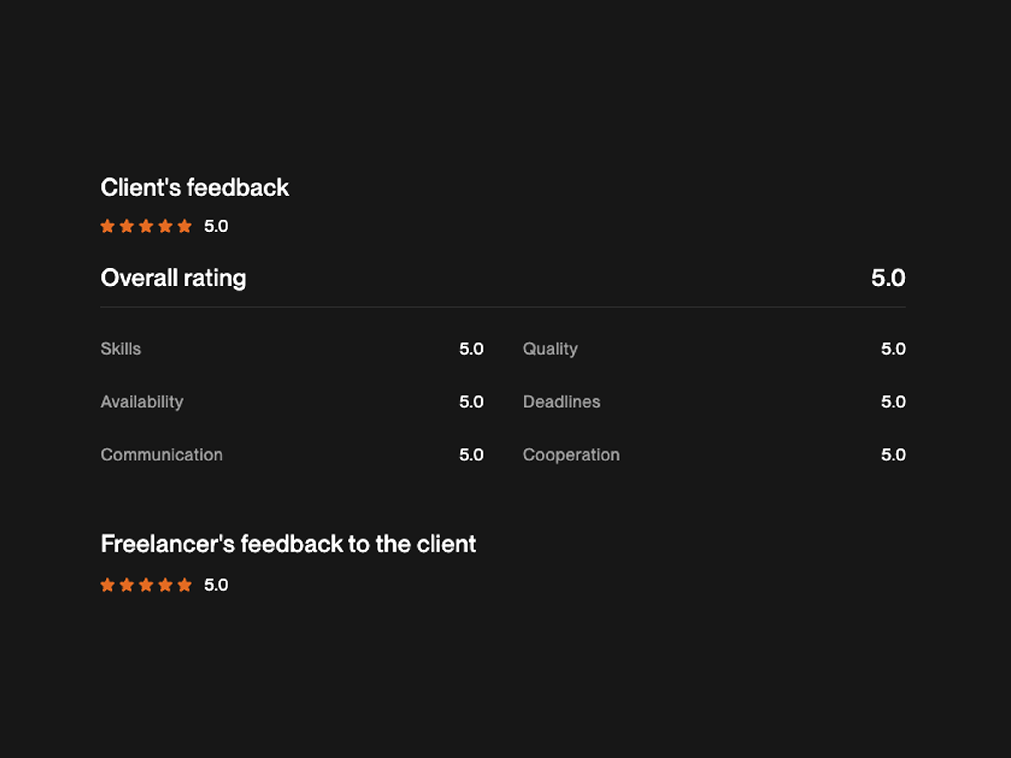Click the 5.0 score beside Skills
The image size is (1011, 758).
click(x=471, y=349)
